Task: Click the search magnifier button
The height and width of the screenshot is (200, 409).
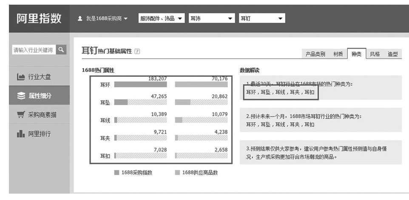Action: point(61,50)
